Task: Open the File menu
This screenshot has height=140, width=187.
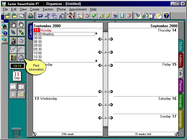Action: 5,9
